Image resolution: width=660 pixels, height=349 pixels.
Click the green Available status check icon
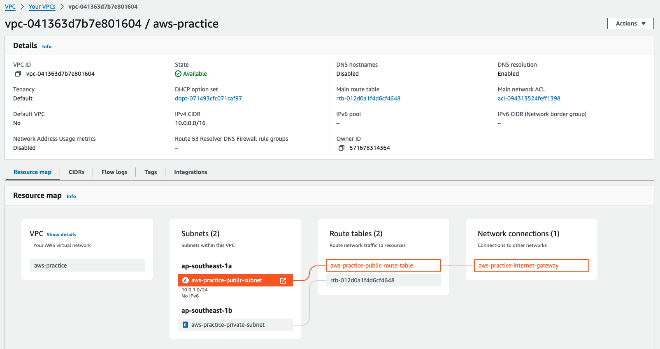[178, 74]
